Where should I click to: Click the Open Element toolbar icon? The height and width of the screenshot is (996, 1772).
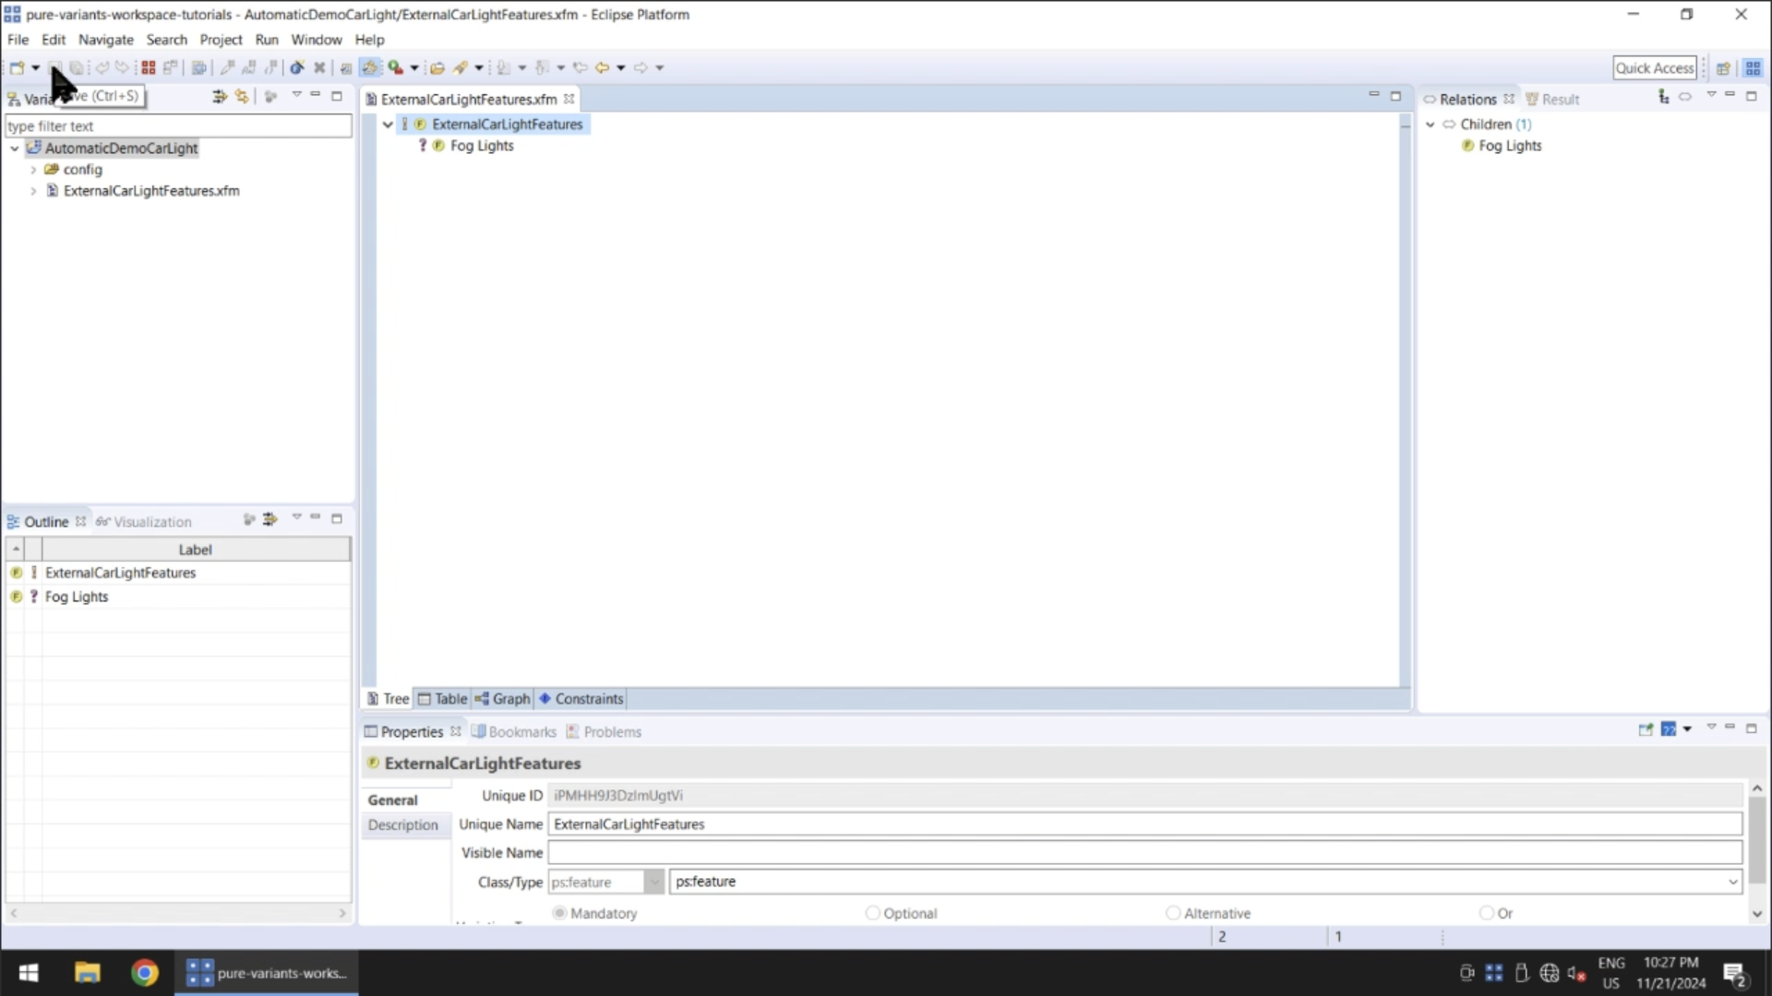[437, 67]
